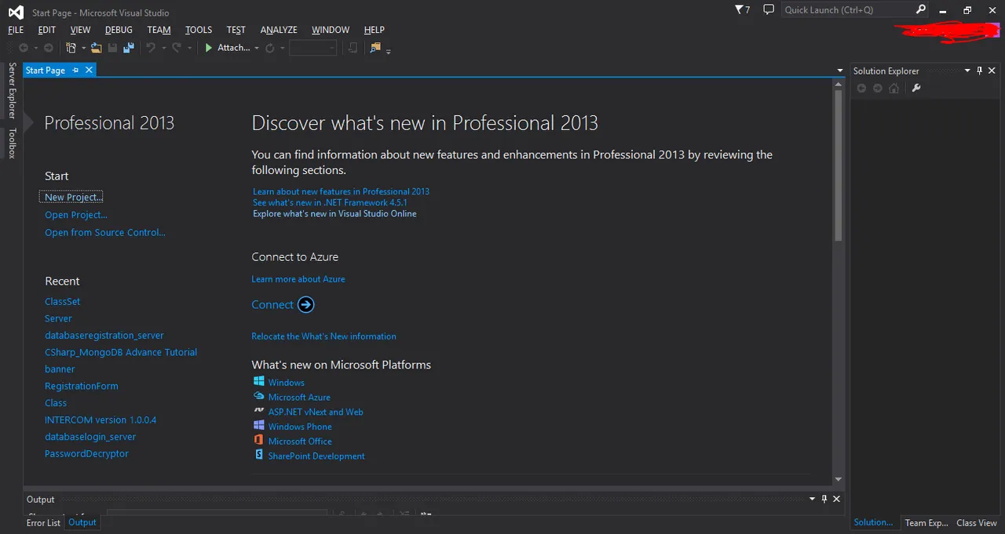Click the Connect to Azure arrow circle
This screenshot has height=534, width=1005.
[306, 305]
